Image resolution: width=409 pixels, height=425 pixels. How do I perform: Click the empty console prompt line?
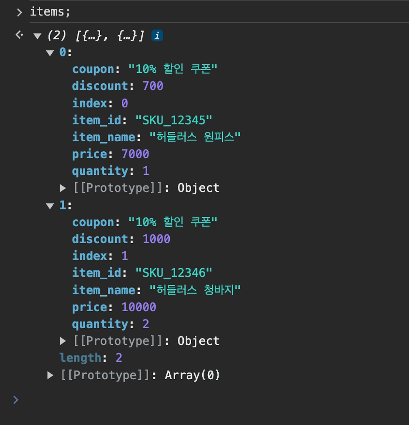point(204,399)
